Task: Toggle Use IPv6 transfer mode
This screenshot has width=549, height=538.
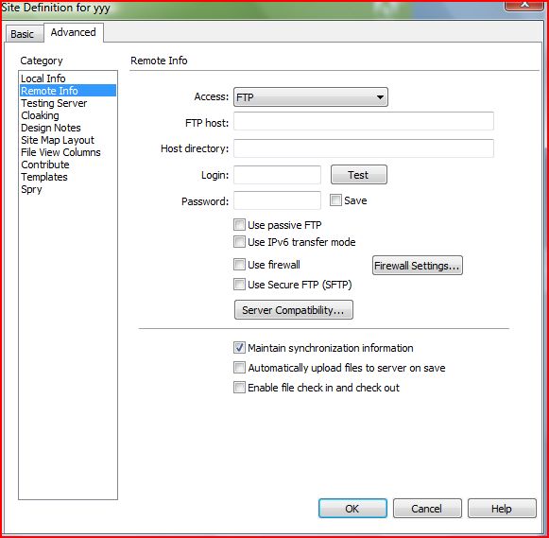Action: pos(239,242)
